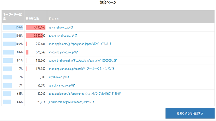Open the news.yahoo.co.jp/ link
This screenshot has width=216, height=121.
(59, 27)
